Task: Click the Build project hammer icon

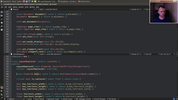Action: pos(2,98)
